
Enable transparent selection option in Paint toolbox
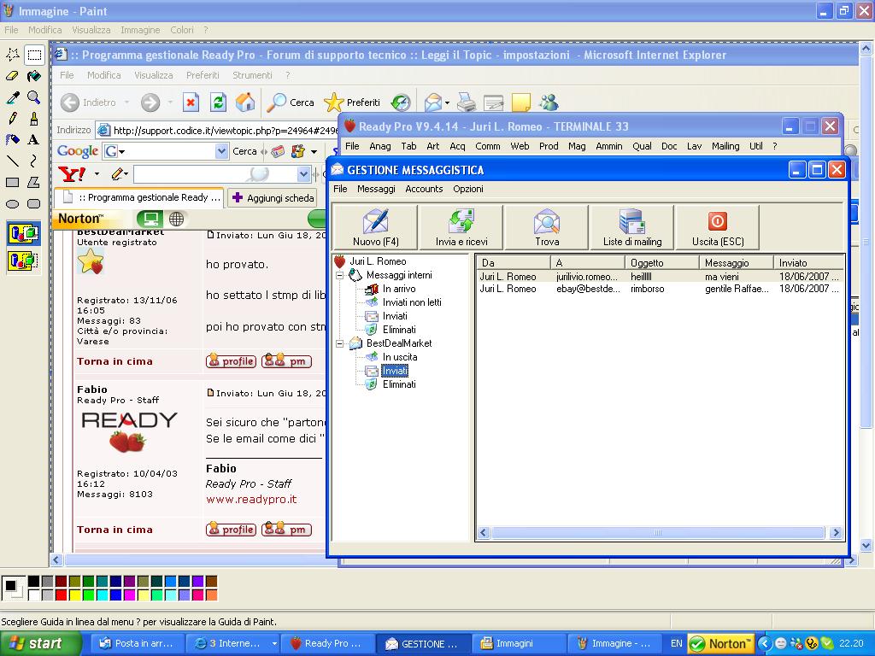click(x=23, y=261)
